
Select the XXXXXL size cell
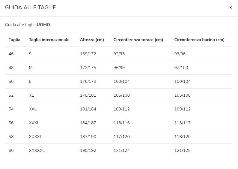pos(37,150)
